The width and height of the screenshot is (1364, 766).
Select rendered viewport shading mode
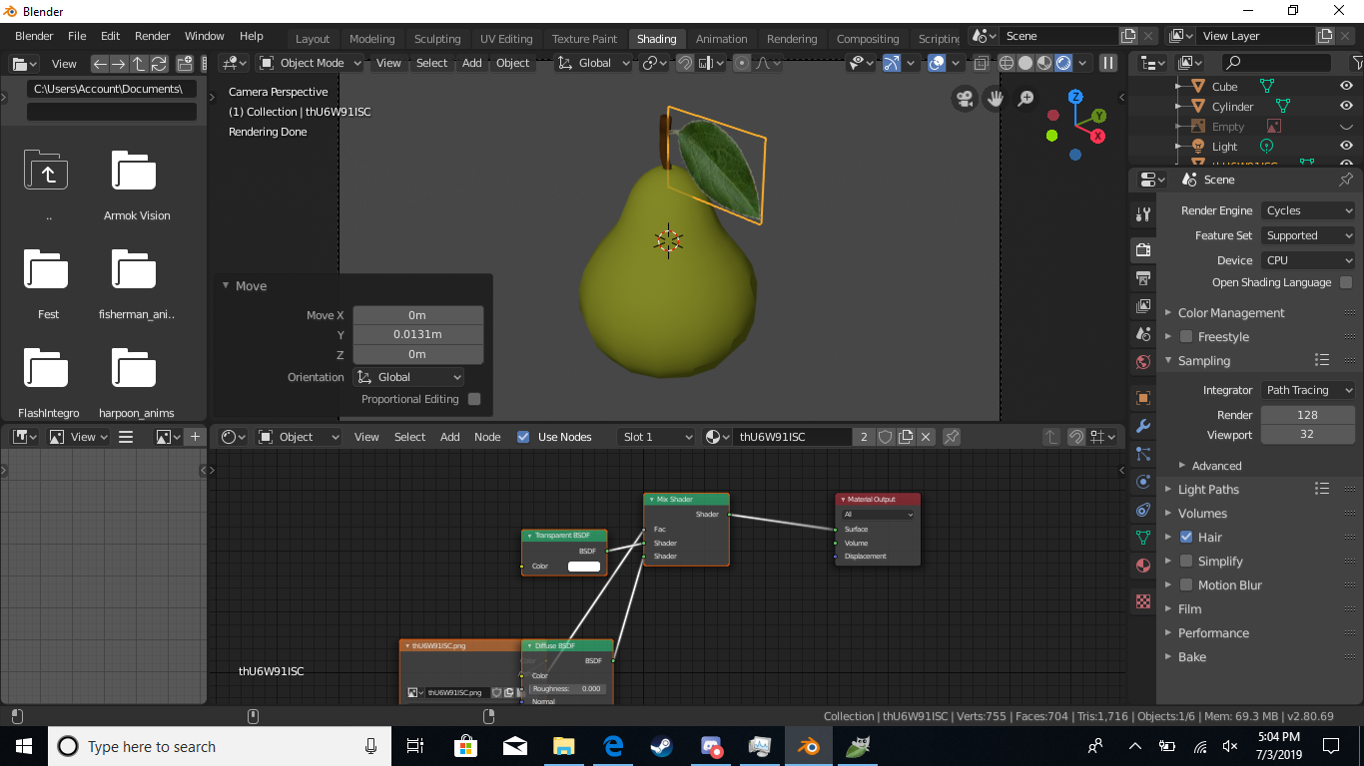(x=1063, y=63)
